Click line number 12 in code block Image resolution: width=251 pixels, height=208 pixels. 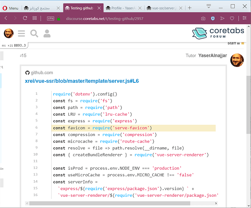coord(35,168)
